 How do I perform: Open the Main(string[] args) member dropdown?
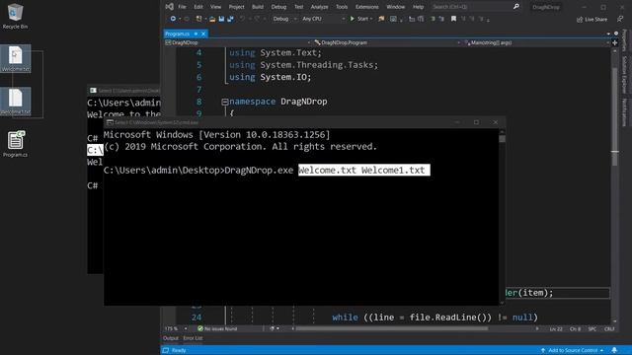(x=536, y=42)
